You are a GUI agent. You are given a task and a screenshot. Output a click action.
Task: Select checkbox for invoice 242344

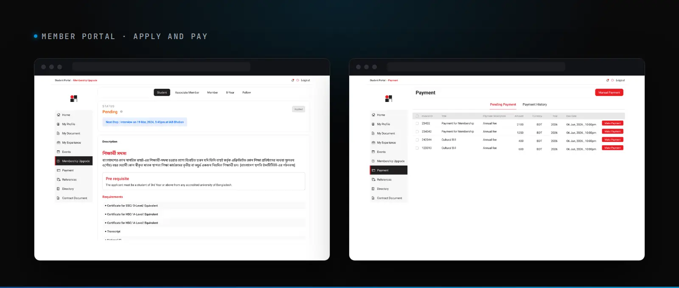tap(417, 140)
